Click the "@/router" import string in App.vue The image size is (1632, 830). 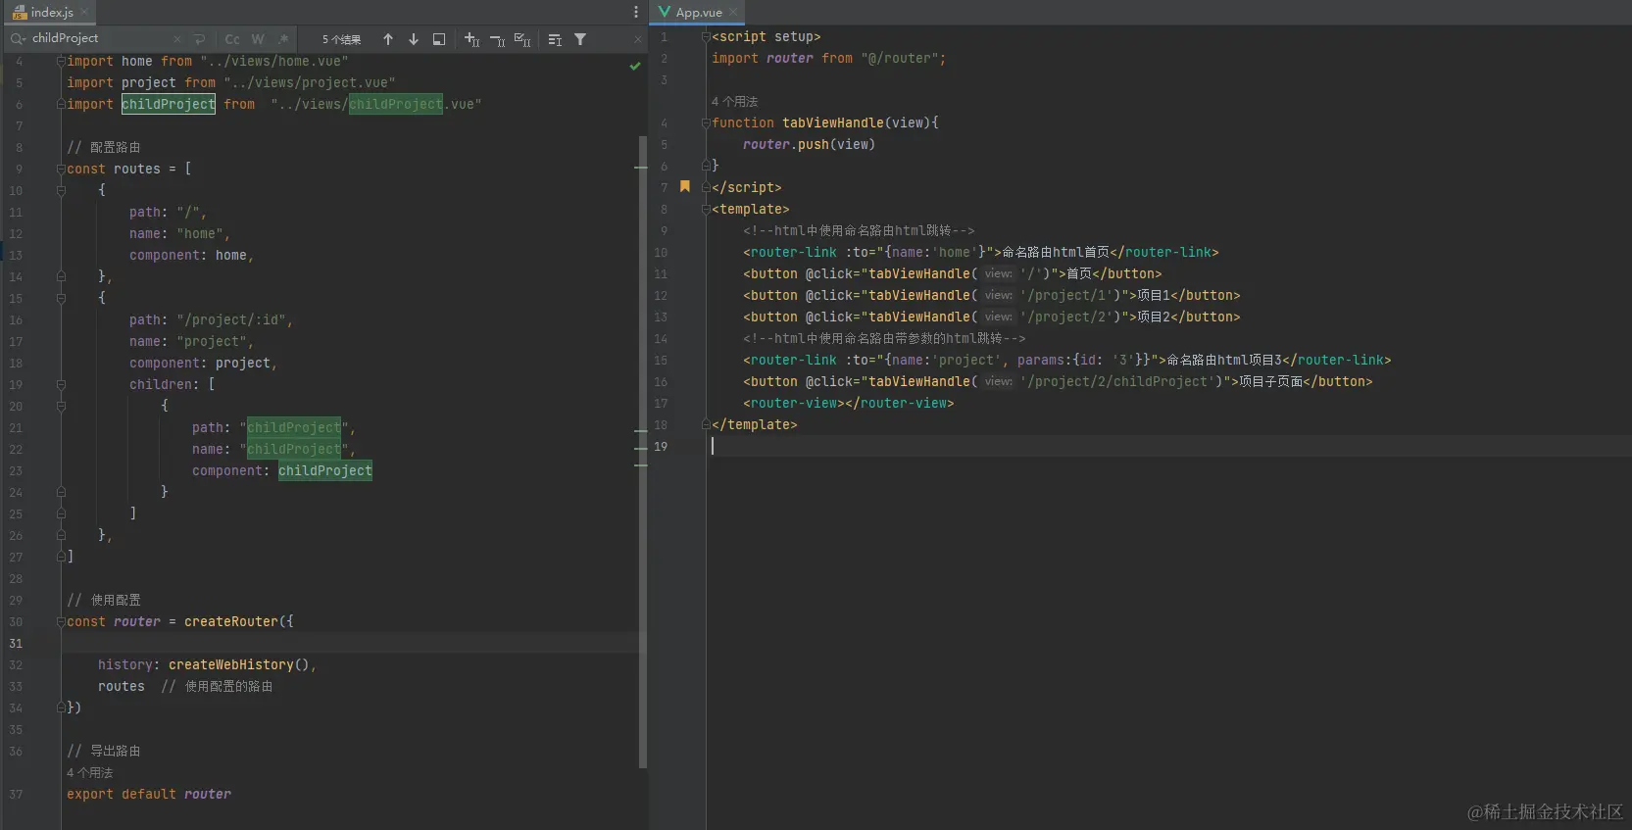pos(900,58)
